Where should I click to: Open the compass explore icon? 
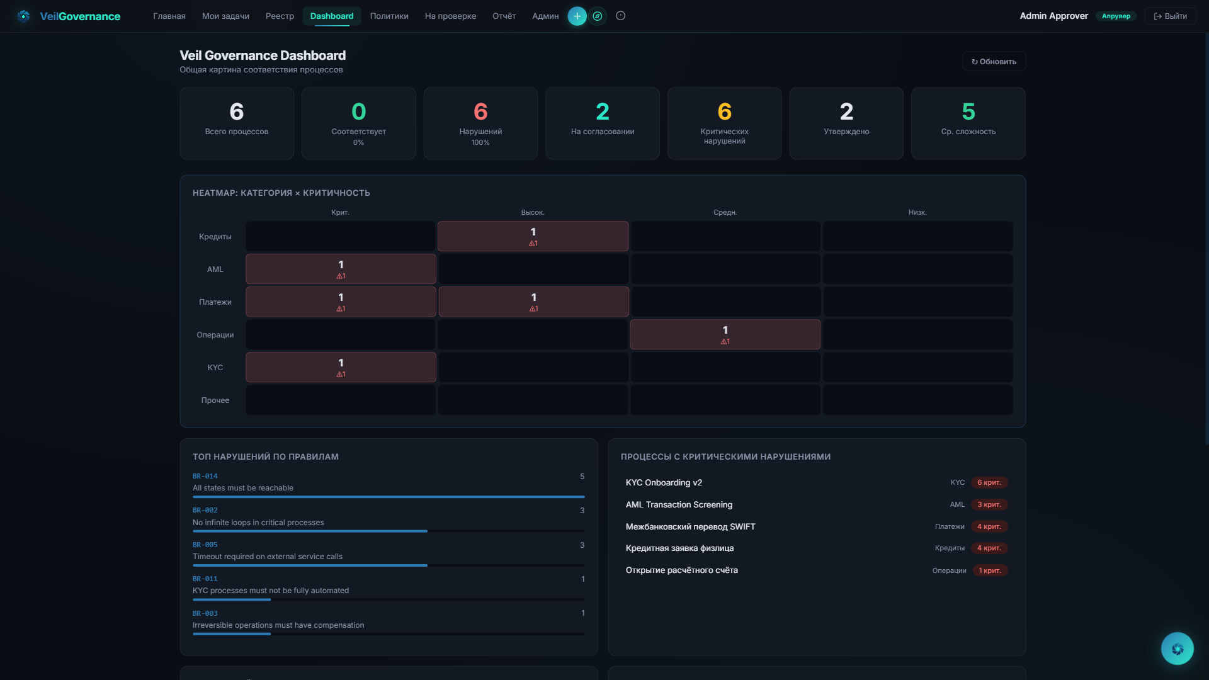coord(598,16)
